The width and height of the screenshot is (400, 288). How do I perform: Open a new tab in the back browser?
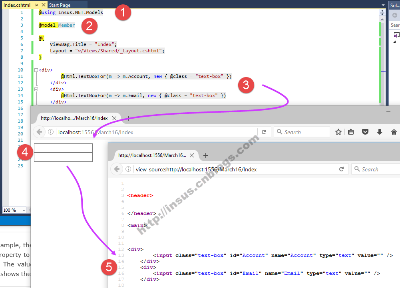(x=128, y=118)
